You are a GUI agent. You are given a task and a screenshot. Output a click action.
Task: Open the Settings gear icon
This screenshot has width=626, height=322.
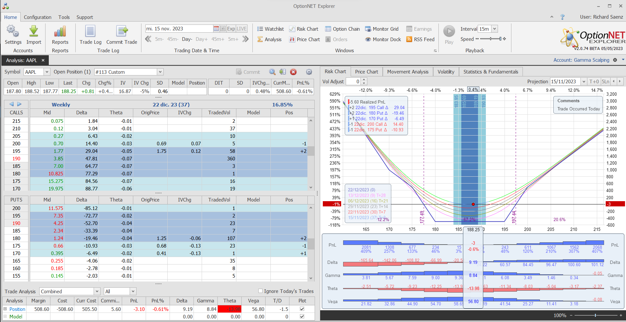click(x=13, y=31)
